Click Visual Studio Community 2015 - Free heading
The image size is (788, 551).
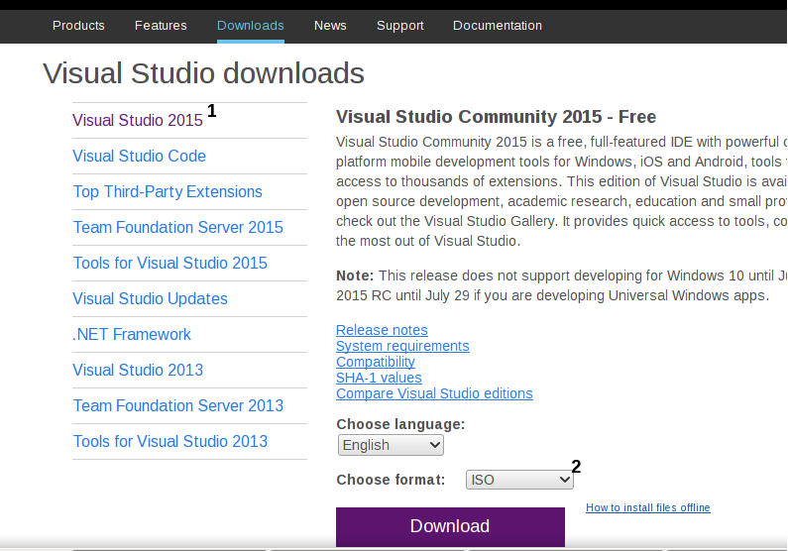point(496,117)
